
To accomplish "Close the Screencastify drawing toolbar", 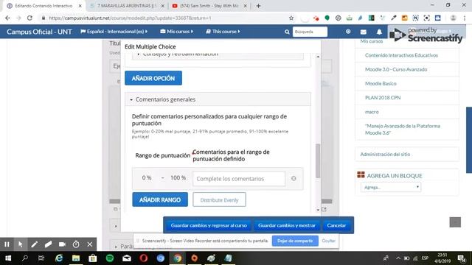I will point(90,244).
